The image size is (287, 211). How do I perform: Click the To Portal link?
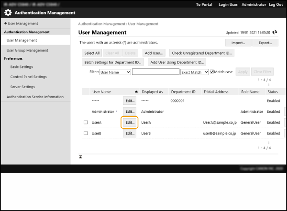[205, 4]
